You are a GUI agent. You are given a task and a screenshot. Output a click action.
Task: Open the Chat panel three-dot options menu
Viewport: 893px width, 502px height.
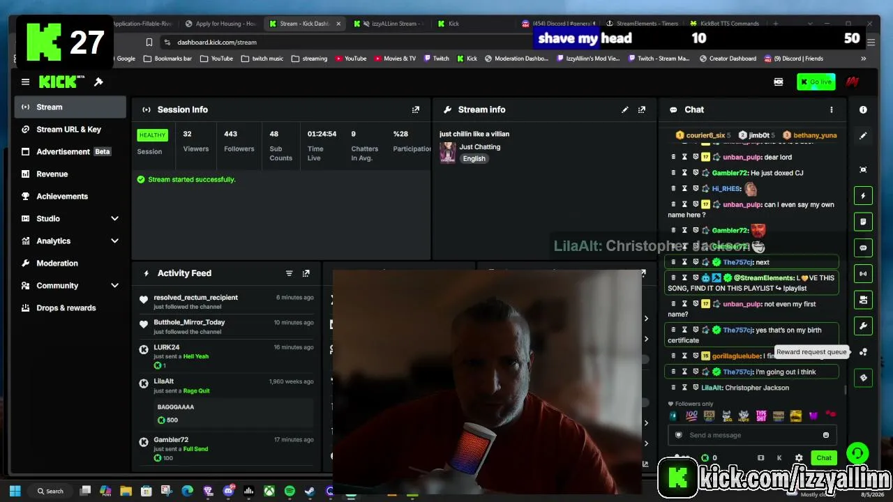click(x=831, y=109)
